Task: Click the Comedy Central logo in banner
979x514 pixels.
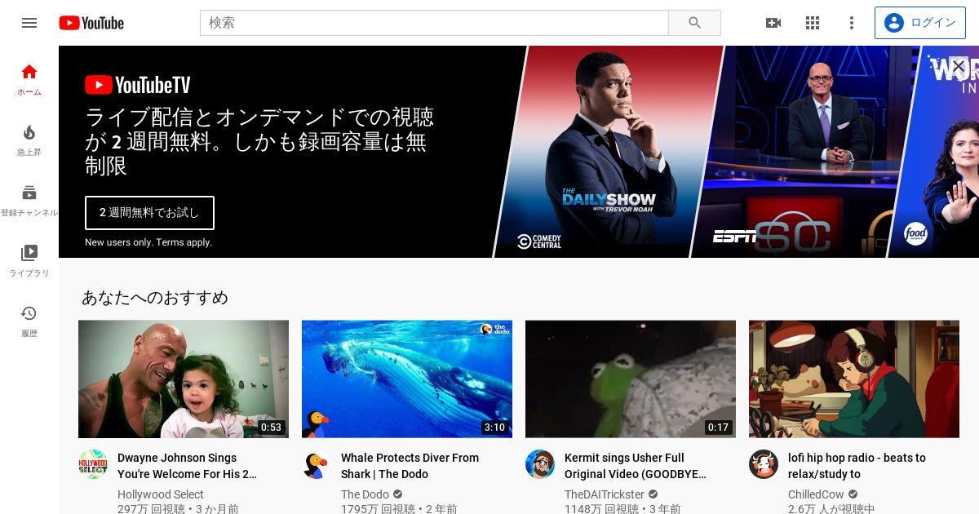Action: click(x=539, y=241)
